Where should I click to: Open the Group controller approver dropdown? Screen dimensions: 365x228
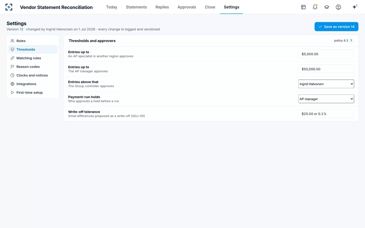(326, 84)
